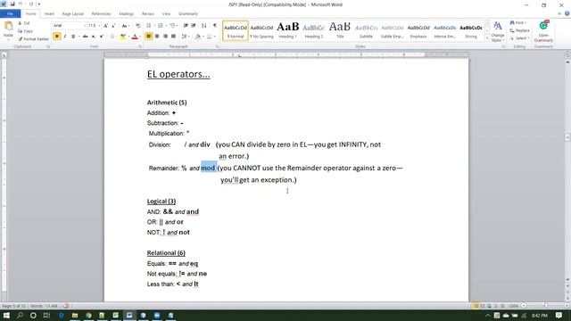Screen dimensions: 571x321
Task: Click the Bullets list icon
Action: [149, 26]
